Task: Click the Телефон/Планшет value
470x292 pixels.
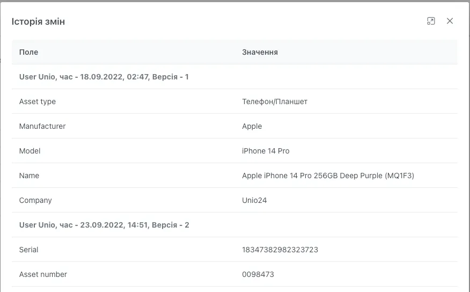Action: (x=275, y=101)
